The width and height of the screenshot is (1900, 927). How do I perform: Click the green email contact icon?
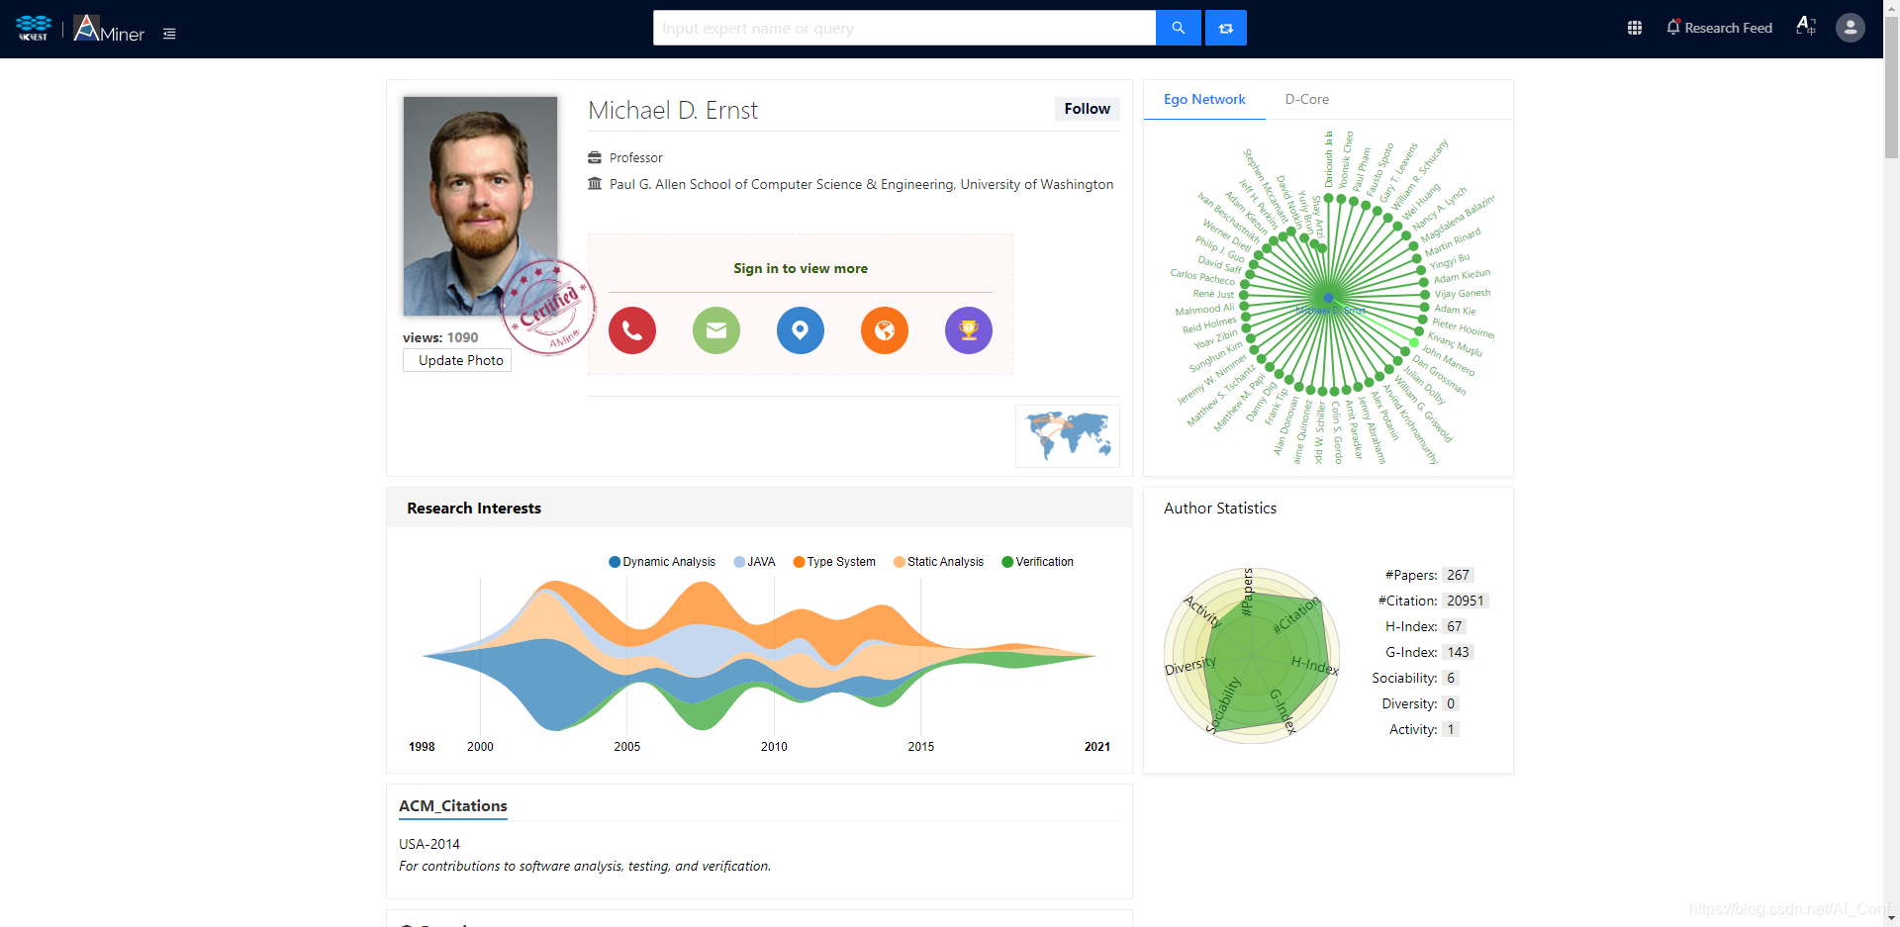[716, 330]
